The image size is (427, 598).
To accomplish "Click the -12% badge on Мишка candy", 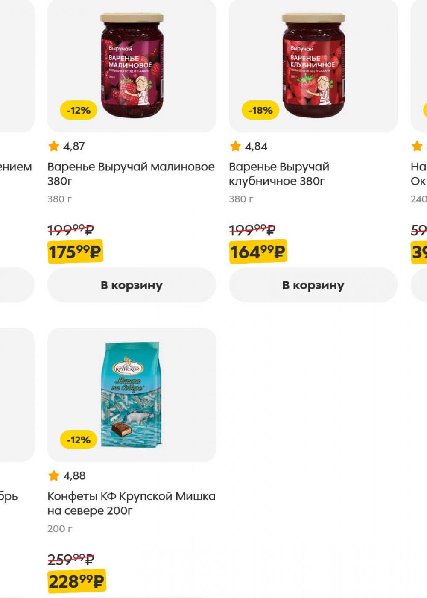I will pos(79,440).
